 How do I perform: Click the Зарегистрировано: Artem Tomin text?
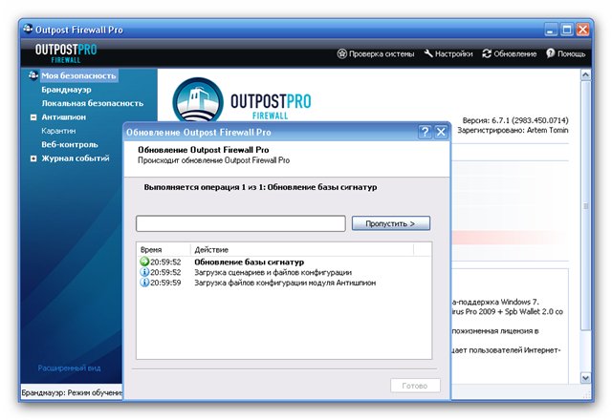pos(513,130)
